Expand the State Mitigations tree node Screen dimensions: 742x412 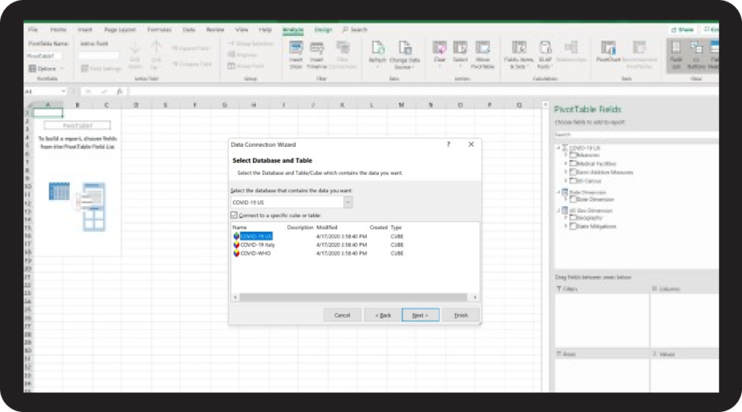565,226
